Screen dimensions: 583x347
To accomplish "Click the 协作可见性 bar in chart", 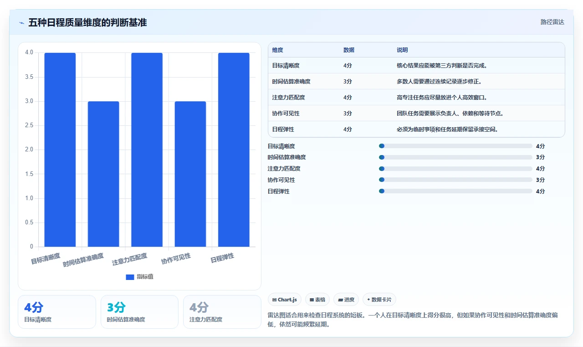I will (190, 174).
